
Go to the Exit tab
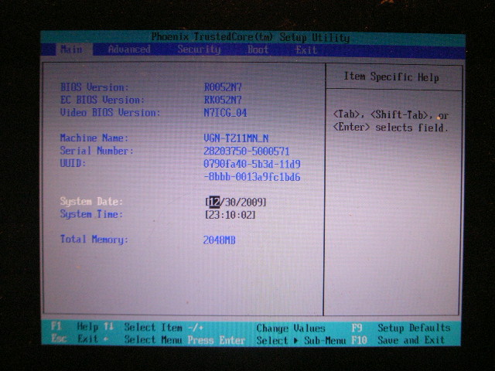tap(306, 50)
